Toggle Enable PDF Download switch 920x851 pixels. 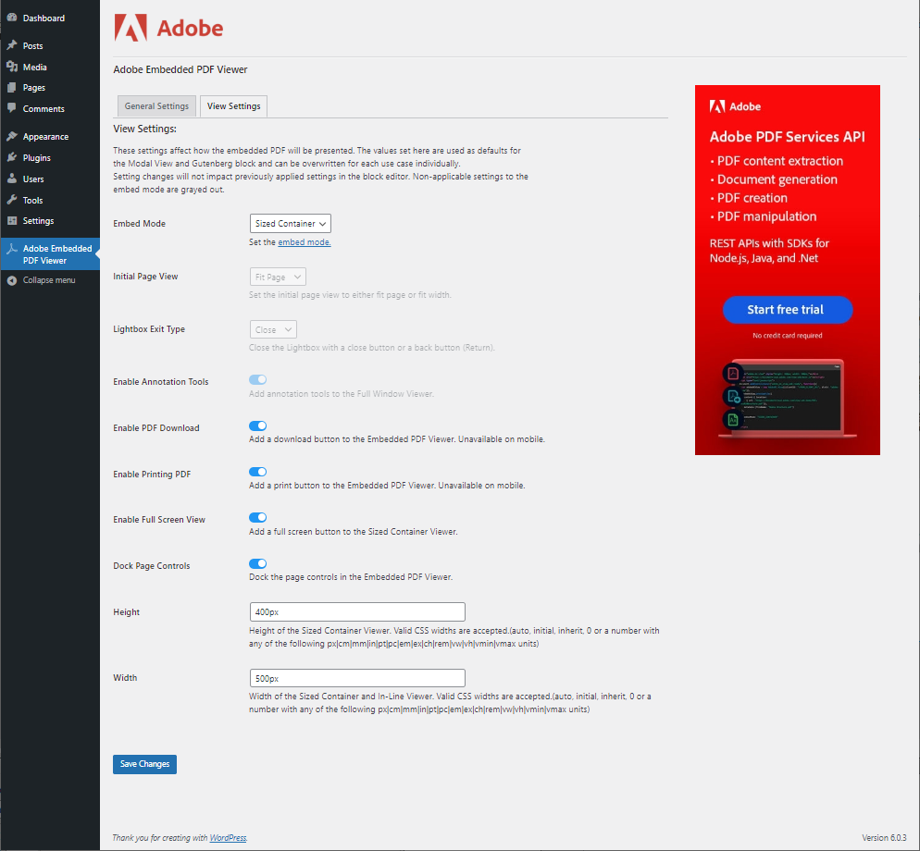(257, 425)
